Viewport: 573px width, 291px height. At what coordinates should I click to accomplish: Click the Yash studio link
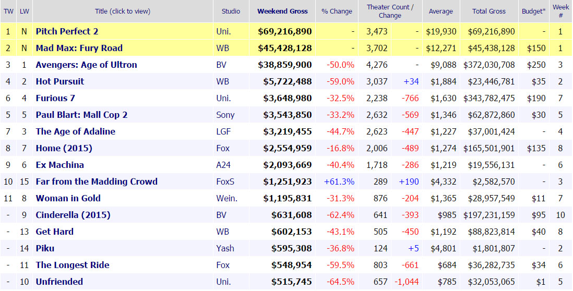pos(225,248)
